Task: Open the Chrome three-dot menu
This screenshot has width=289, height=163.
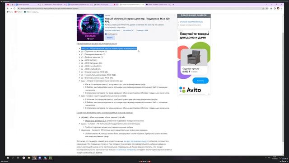Action: pos(282,8)
